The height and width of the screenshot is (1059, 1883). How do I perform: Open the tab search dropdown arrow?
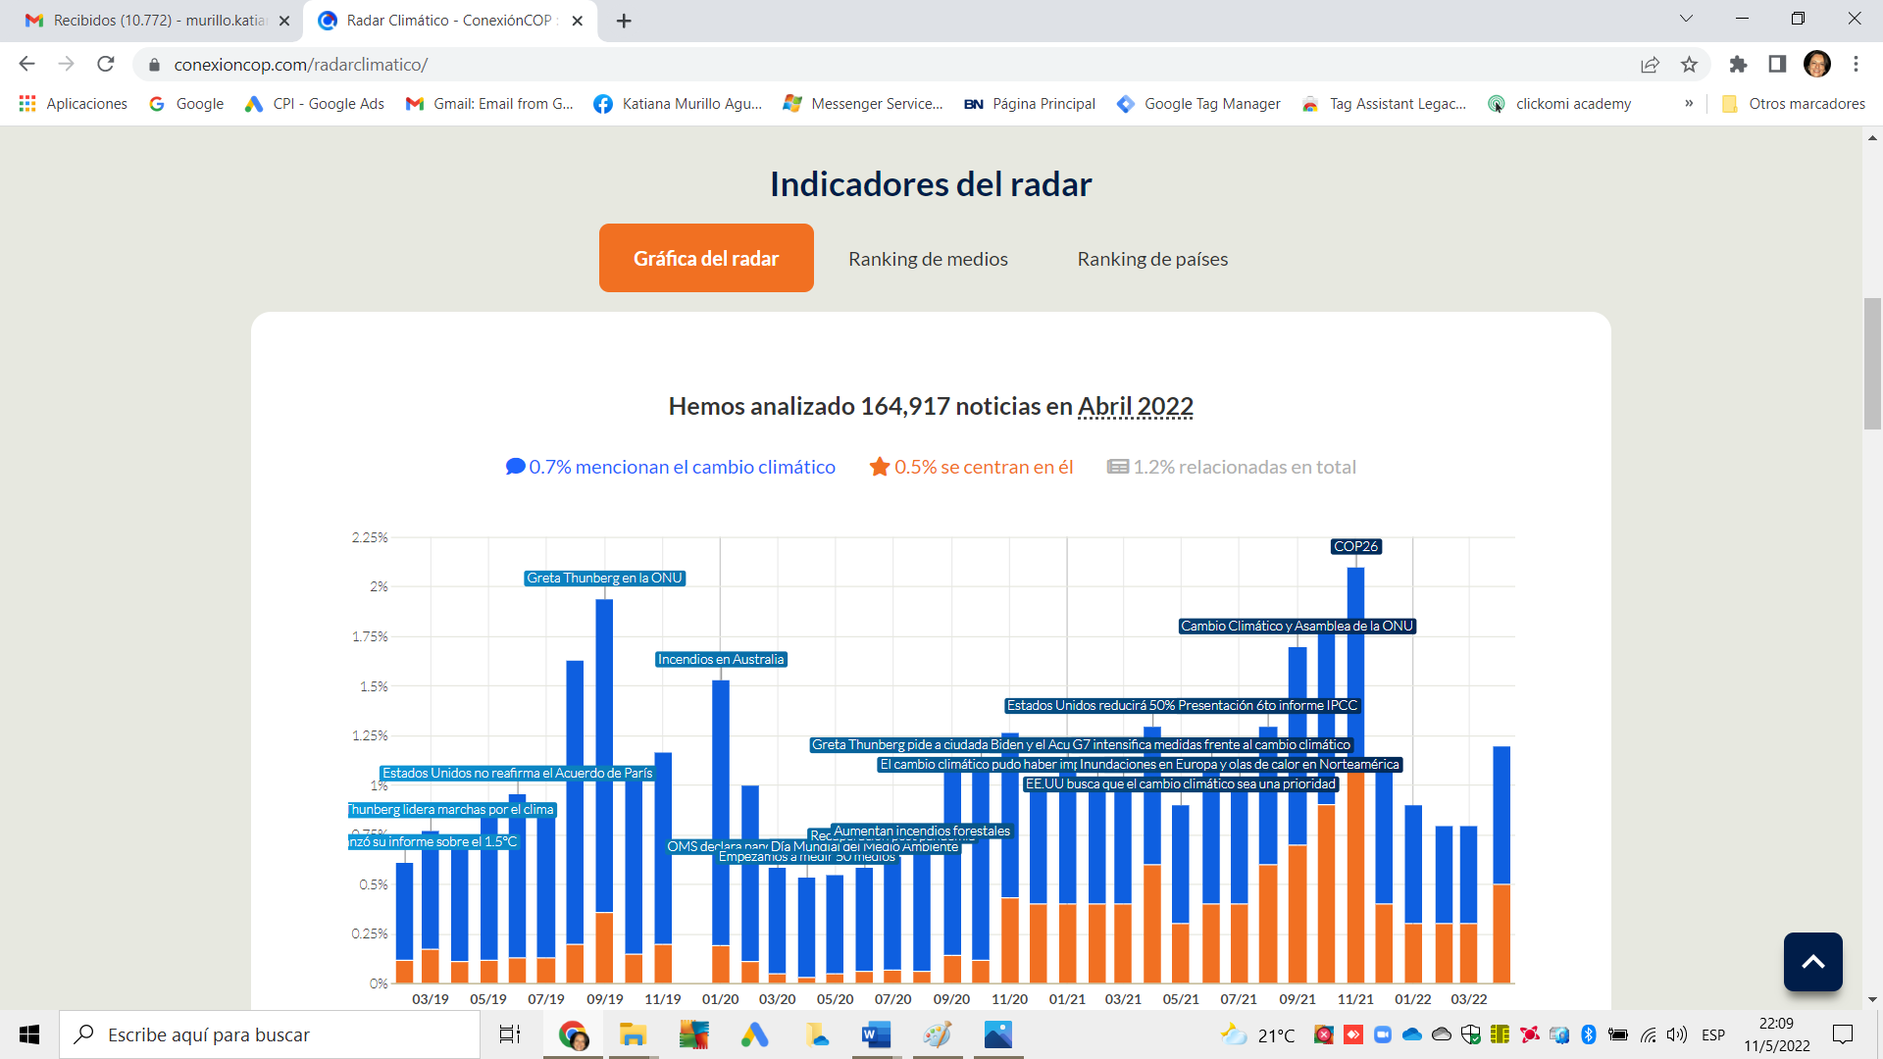[x=1686, y=19]
